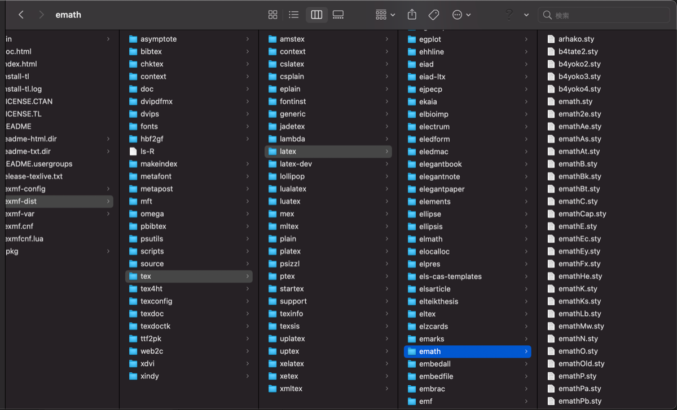Viewport: 677px width, 410px height.
Task: Select the lualatex folder
Action: coord(328,189)
